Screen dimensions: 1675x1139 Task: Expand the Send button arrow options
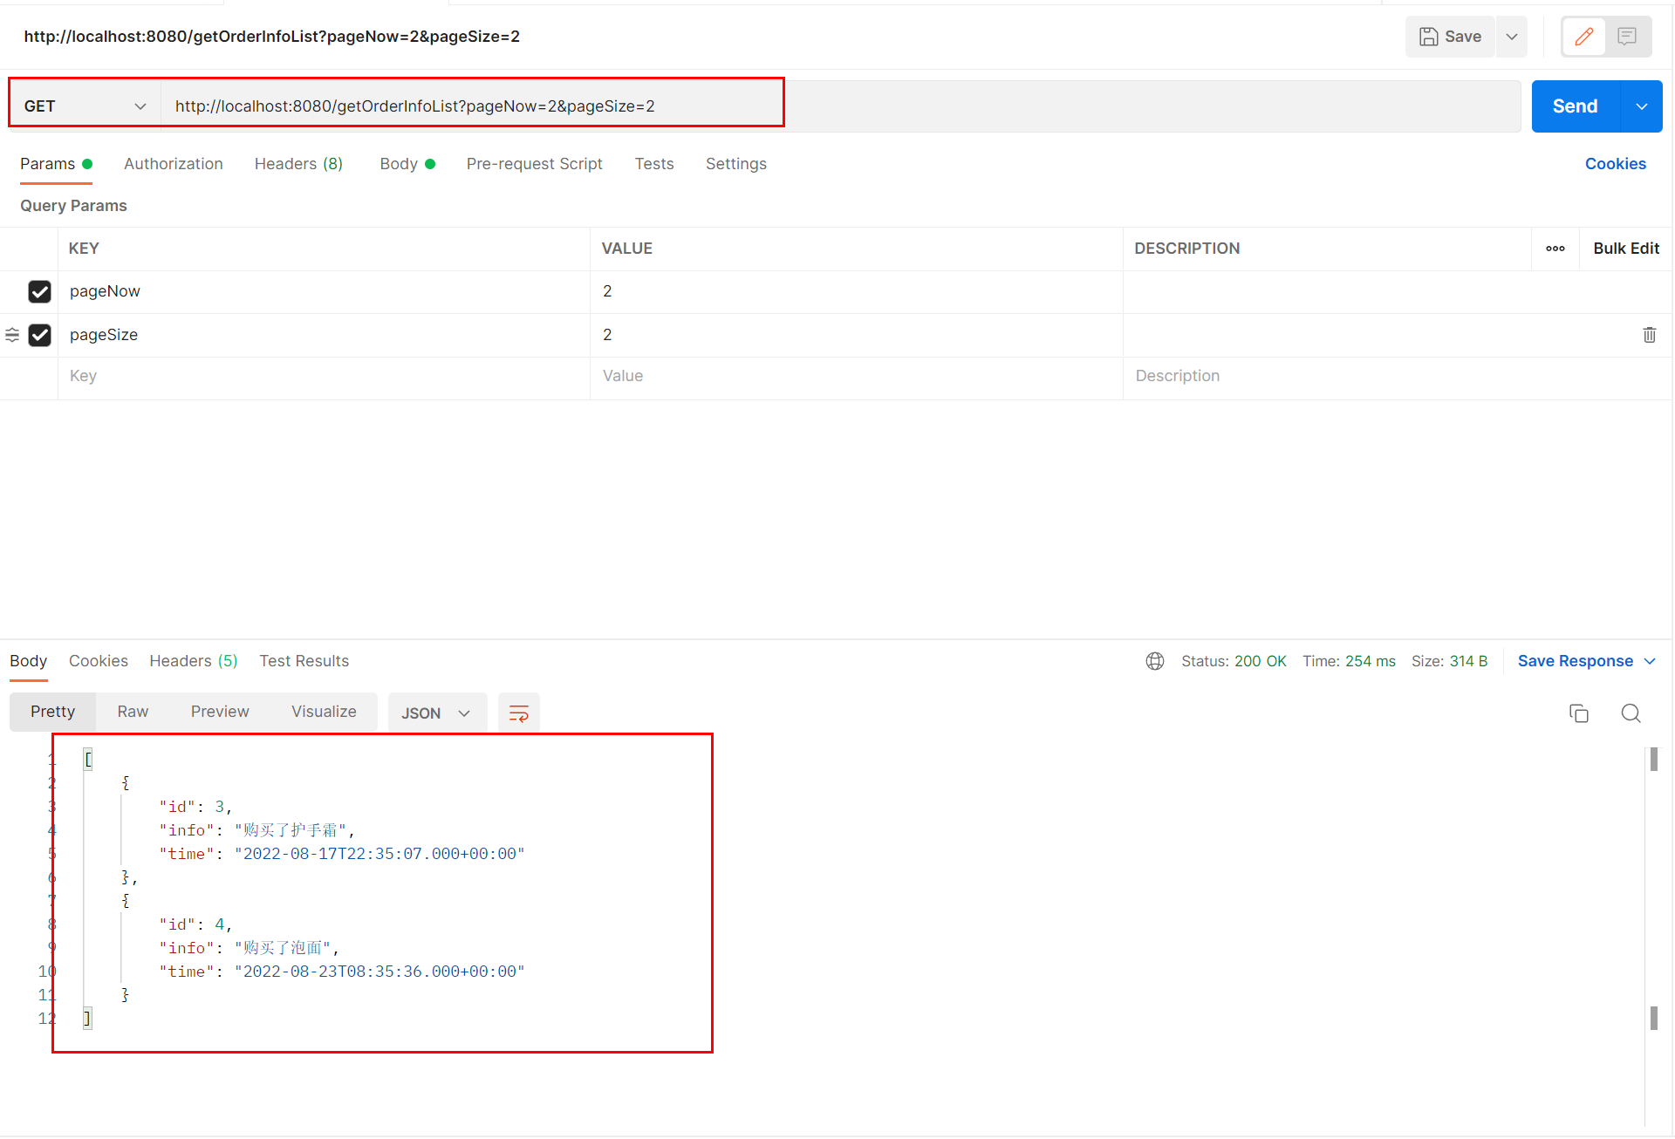[1641, 106]
